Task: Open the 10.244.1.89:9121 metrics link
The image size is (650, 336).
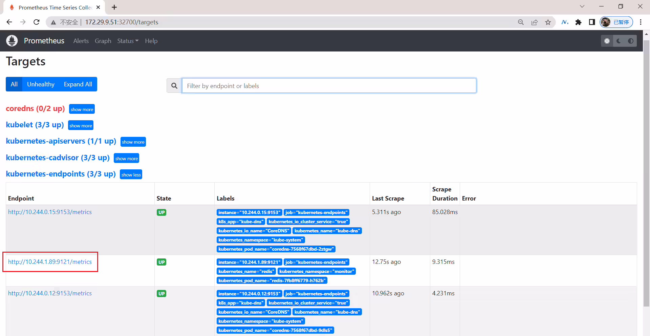Action: pos(50,261)
